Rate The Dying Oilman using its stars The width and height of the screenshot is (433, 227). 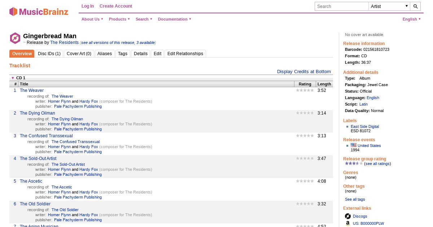pyautogui.click(x=305, y=113)
